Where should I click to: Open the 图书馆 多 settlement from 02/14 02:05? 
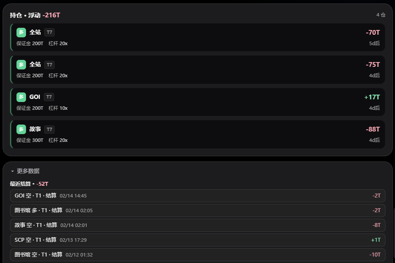click(197, 210)
